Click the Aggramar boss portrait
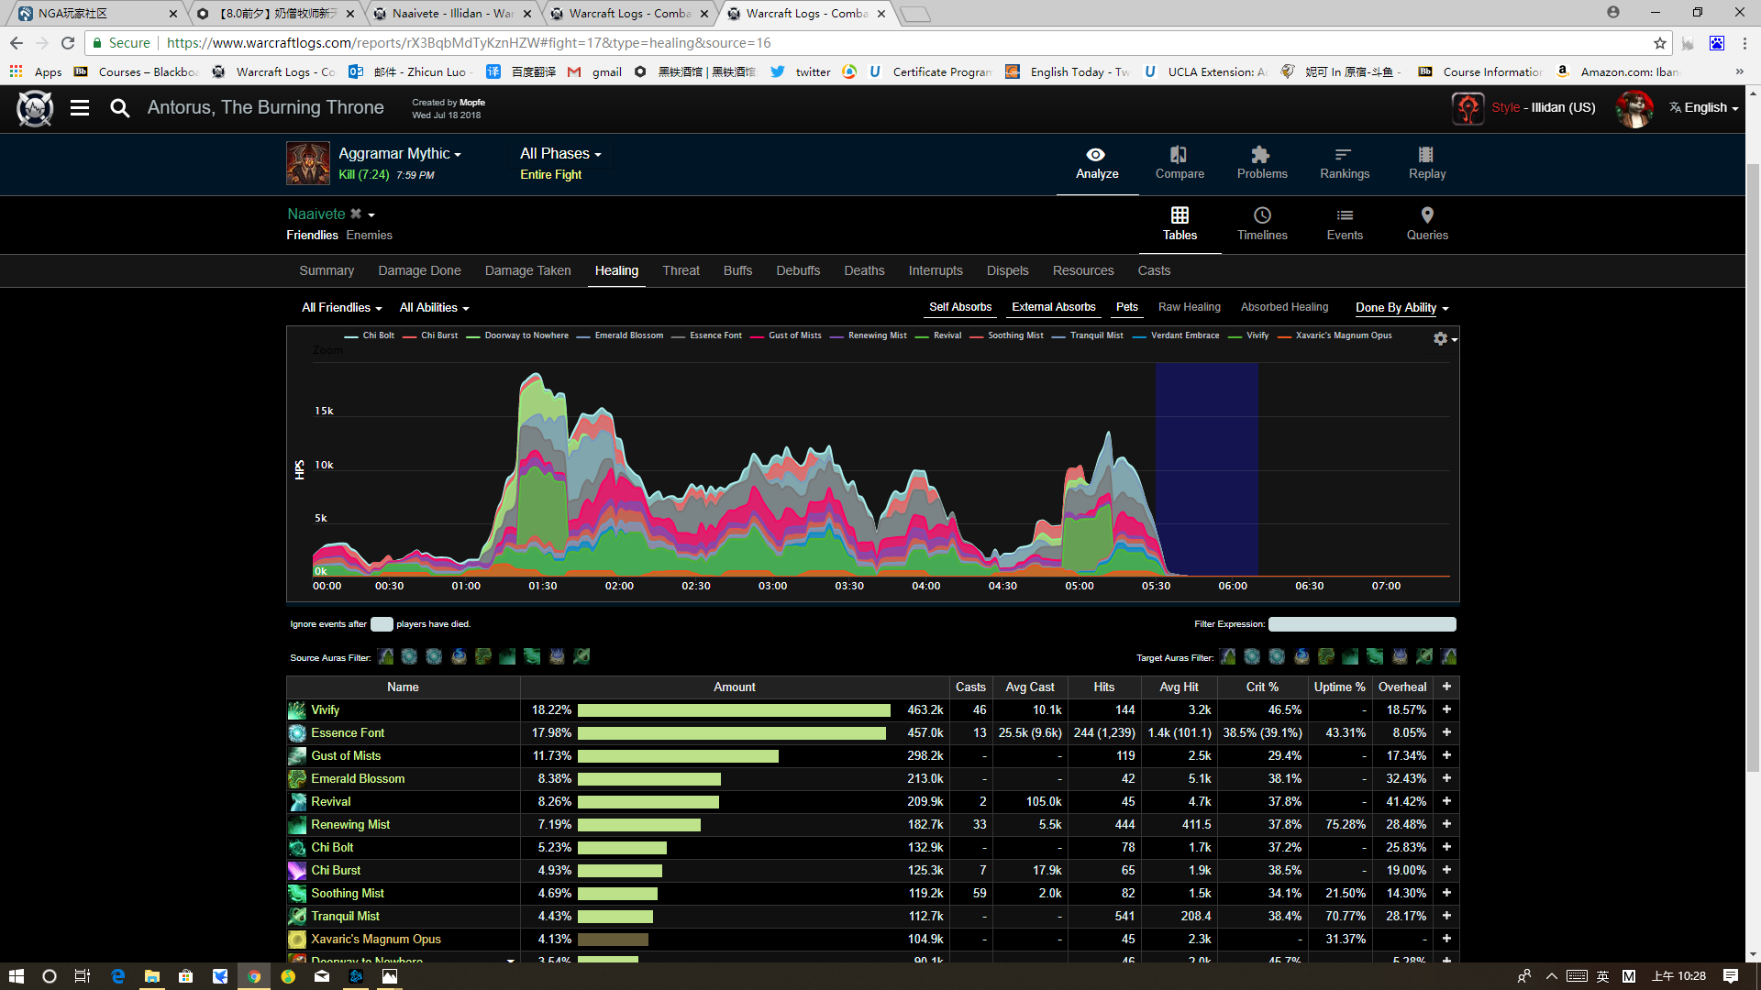 [x=308, y=164]
